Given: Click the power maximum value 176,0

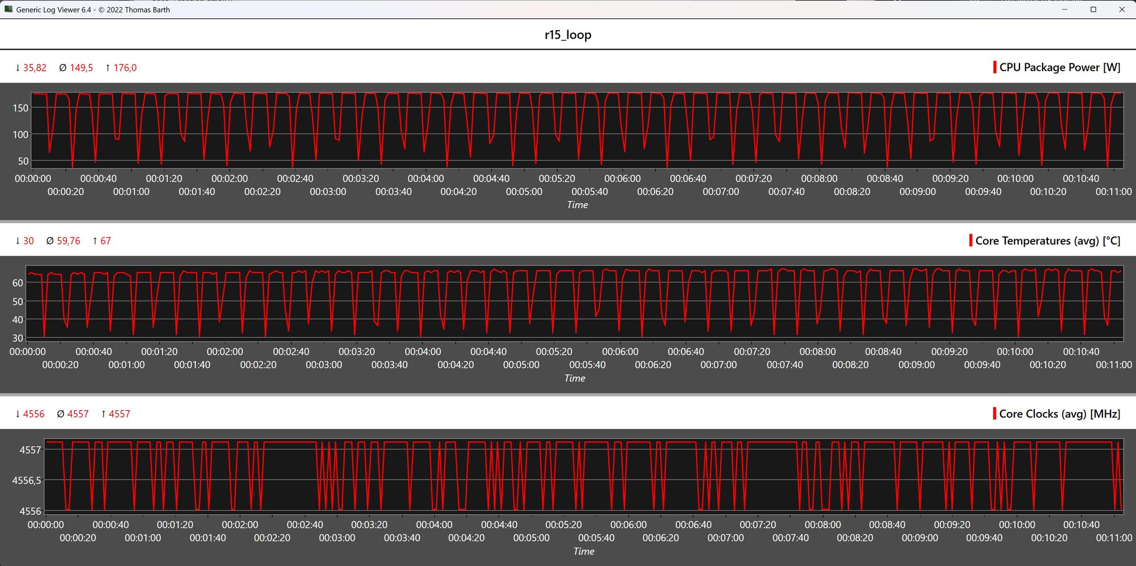Looking at the screenshot, I should click(x=125, y=68).
